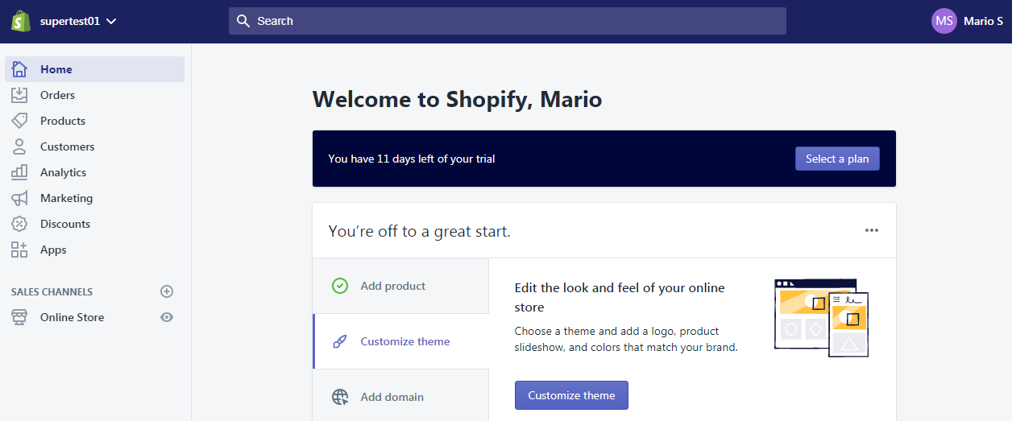Select the Customize theme step tab

coord(400,341)
